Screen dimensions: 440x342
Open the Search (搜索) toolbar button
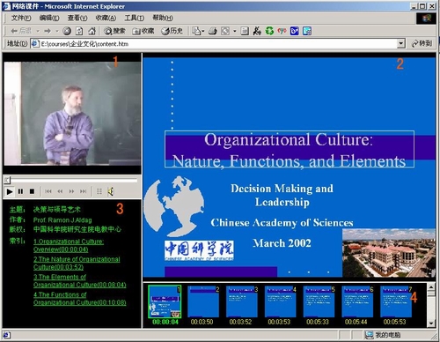pyautogui.click(x=114, y=31)
